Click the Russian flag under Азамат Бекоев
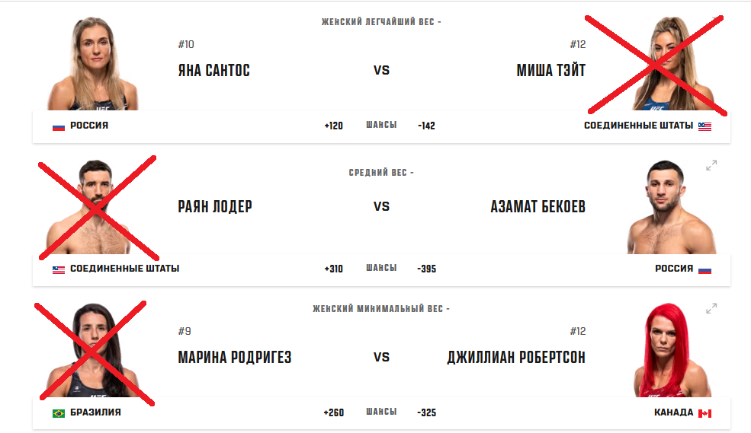The height and width of the screenshot is (433, 751). tap(704, 269)
